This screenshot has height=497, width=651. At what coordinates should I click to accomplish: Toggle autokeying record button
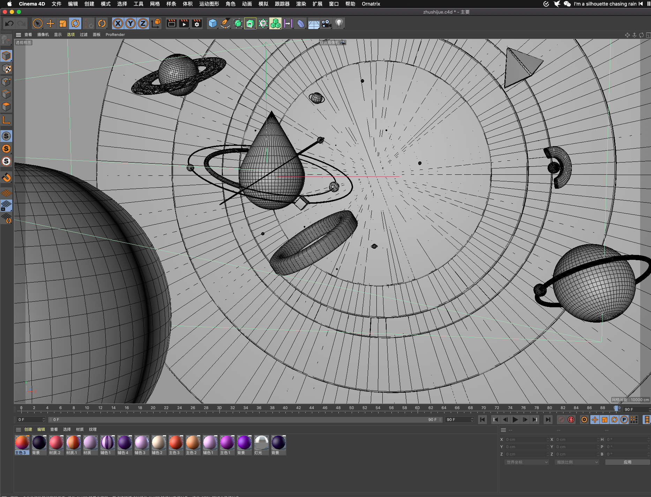tap(571, 420)
